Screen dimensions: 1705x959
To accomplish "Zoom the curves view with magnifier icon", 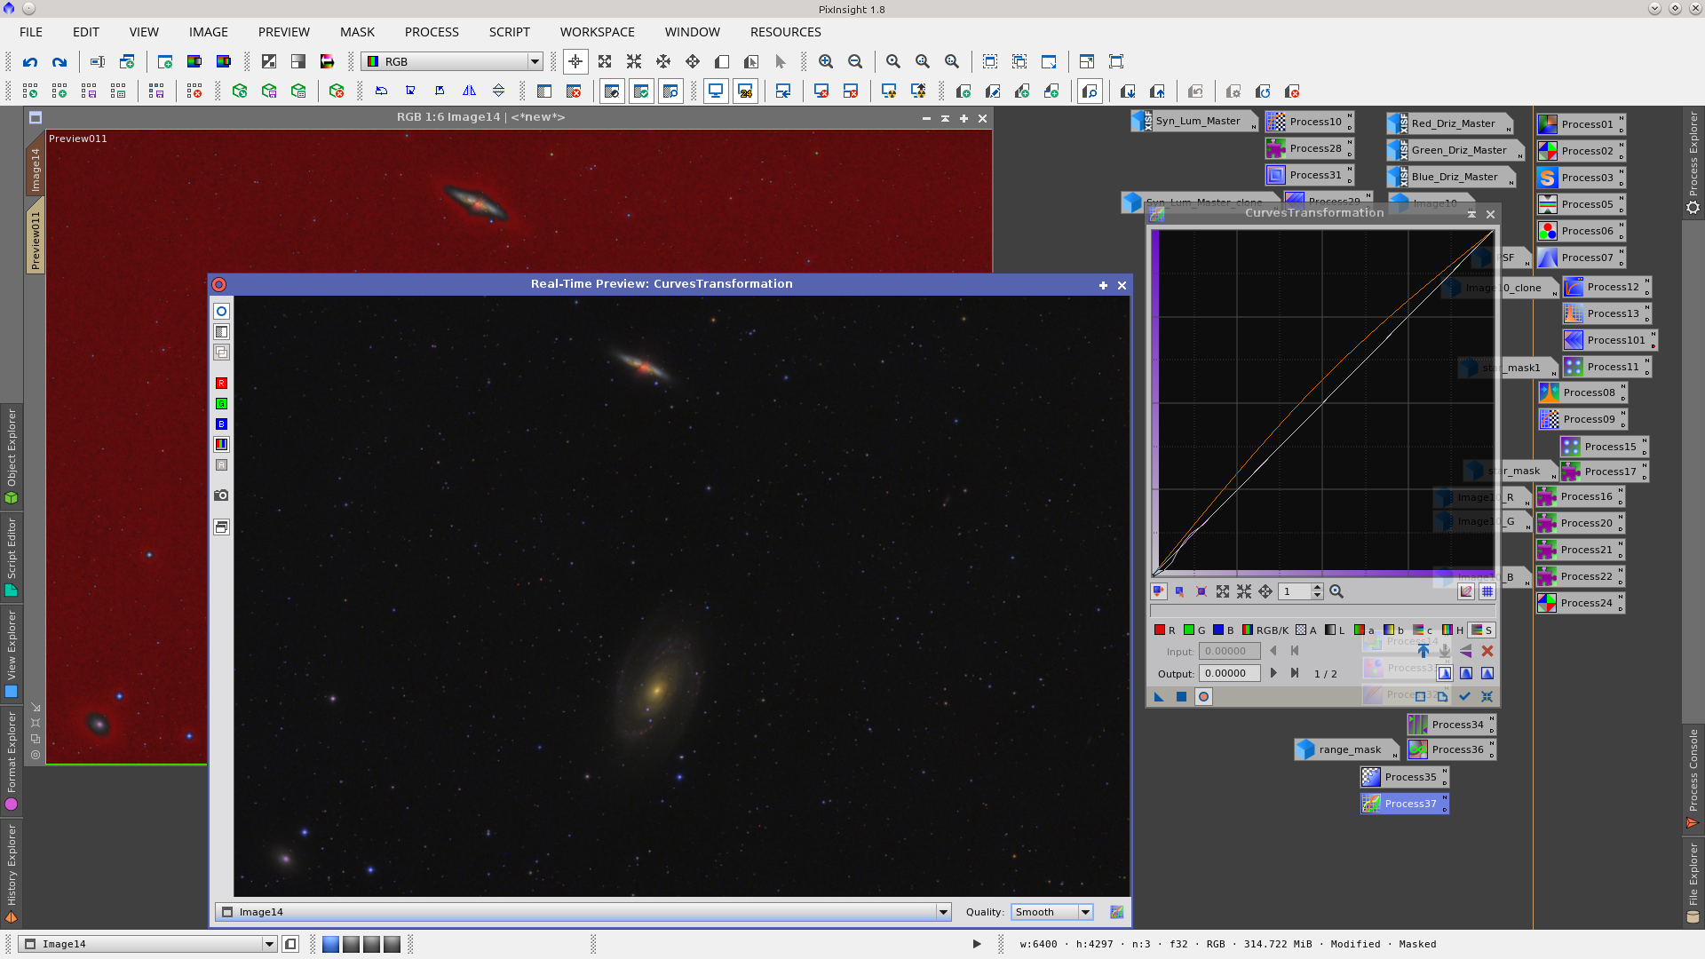I will [x=1336, y=590].
